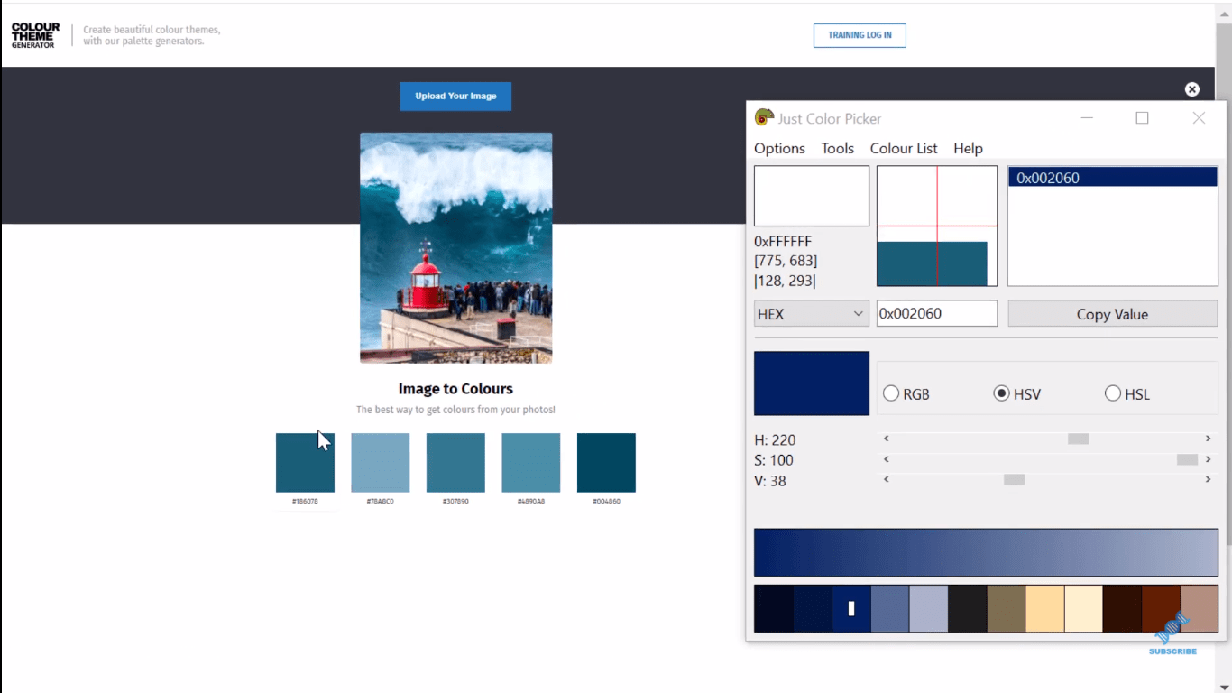Click the Training Log In button

click(860, 35)
